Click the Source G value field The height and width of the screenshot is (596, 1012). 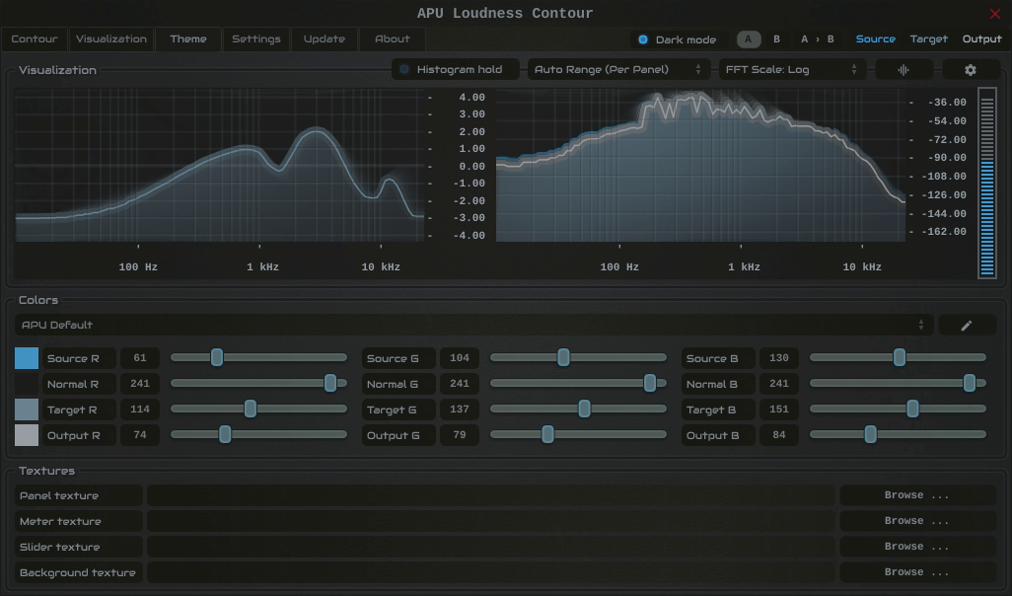(x=460, y=358)
